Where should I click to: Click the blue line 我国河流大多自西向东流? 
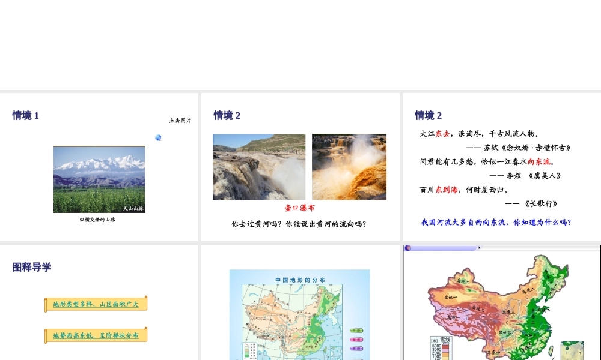click(463, 222)
